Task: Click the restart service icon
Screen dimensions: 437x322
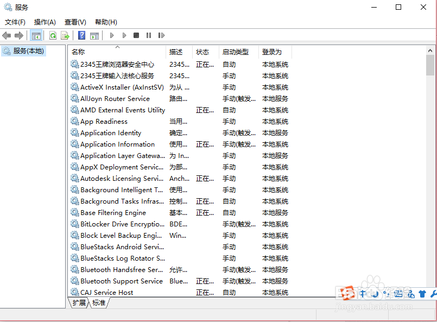Action: [161, 35]
